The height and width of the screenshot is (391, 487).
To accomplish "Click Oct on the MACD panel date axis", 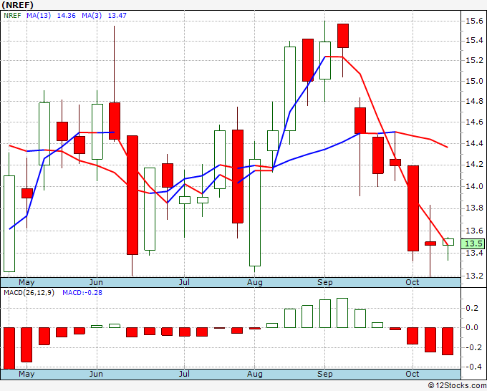I will tap(413, 374).
